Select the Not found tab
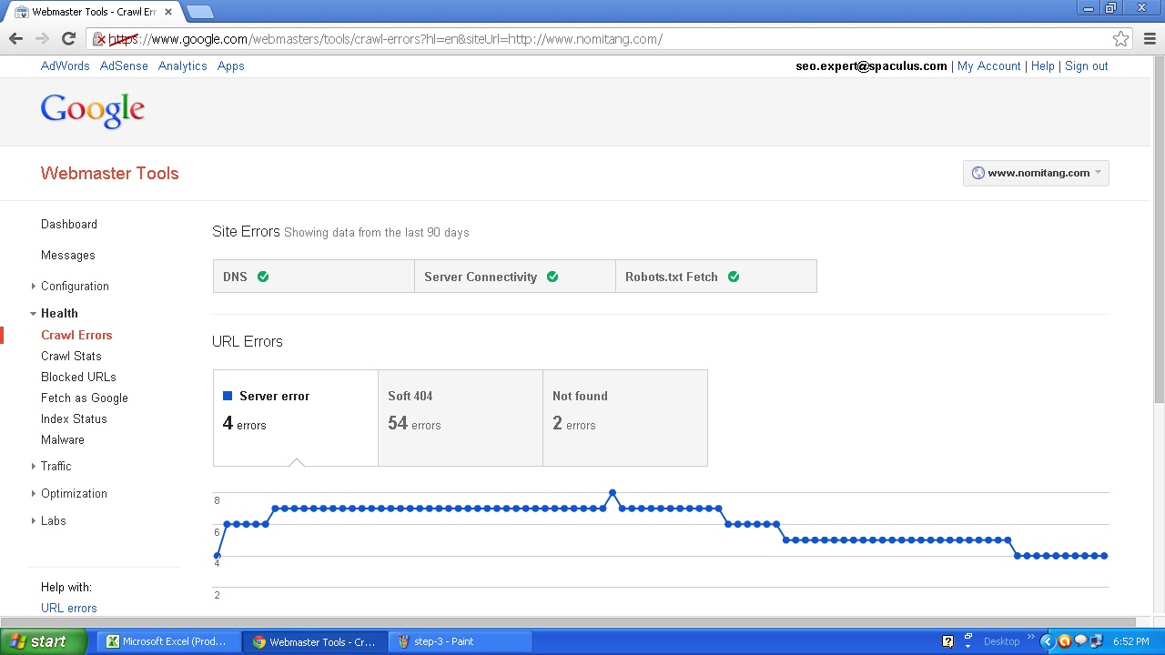This screenshot has height=655, width=1165. click(625, 418)
